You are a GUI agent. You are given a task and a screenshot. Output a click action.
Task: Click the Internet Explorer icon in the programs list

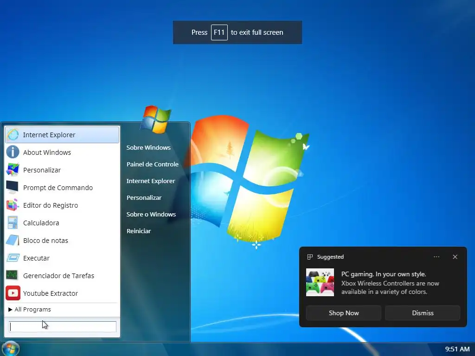point(13,135)
